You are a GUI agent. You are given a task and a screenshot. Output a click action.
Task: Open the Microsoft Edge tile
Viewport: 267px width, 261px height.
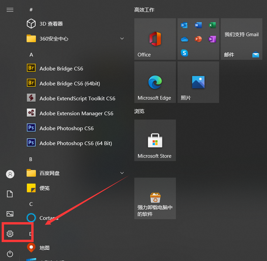(155, 82)
